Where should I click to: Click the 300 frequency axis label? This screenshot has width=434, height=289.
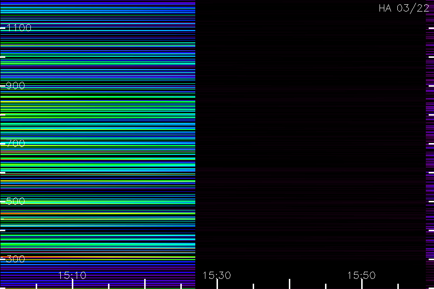coord(15,259)
